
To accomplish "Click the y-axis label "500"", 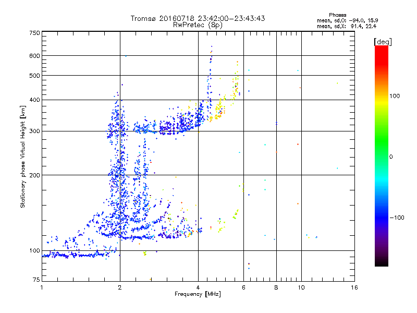I will pos(34,76).
